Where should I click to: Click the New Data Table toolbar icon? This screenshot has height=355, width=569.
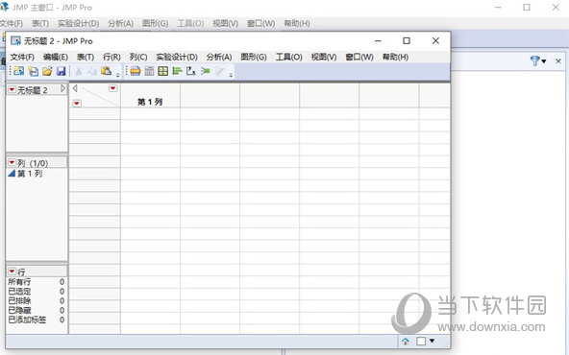pos(19,71)
